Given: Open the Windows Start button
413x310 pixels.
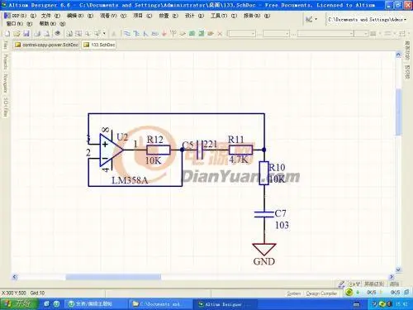Looking at the screenshot, I should tap(19, 304).
